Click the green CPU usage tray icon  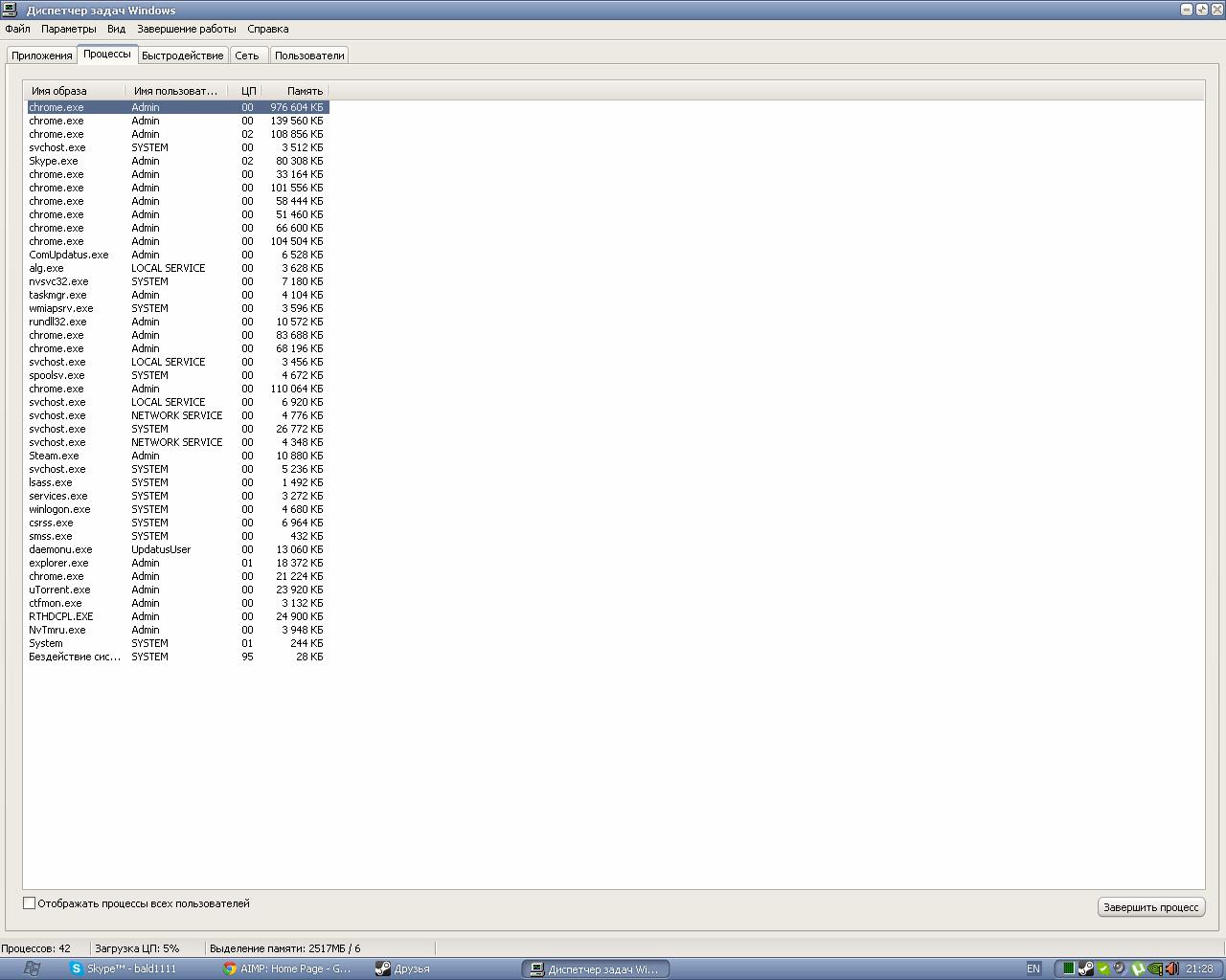1069,969
